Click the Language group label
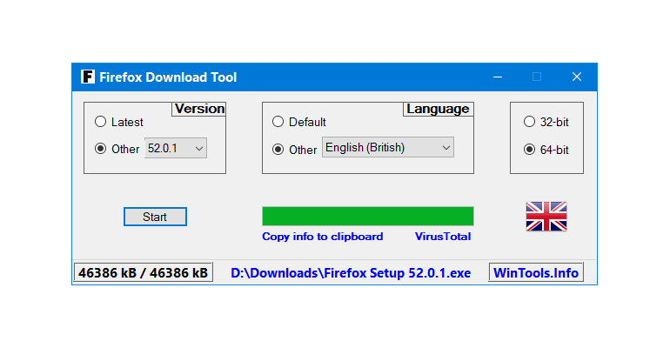 coord(438,109)
